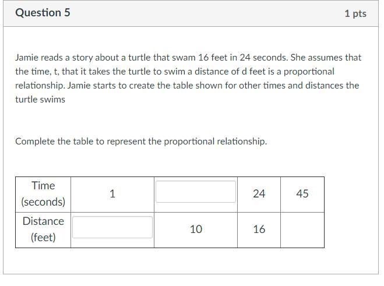This screenshot has height=286, width=384.
Task: Select the 10 feet table cell
Action: [196, 229]
